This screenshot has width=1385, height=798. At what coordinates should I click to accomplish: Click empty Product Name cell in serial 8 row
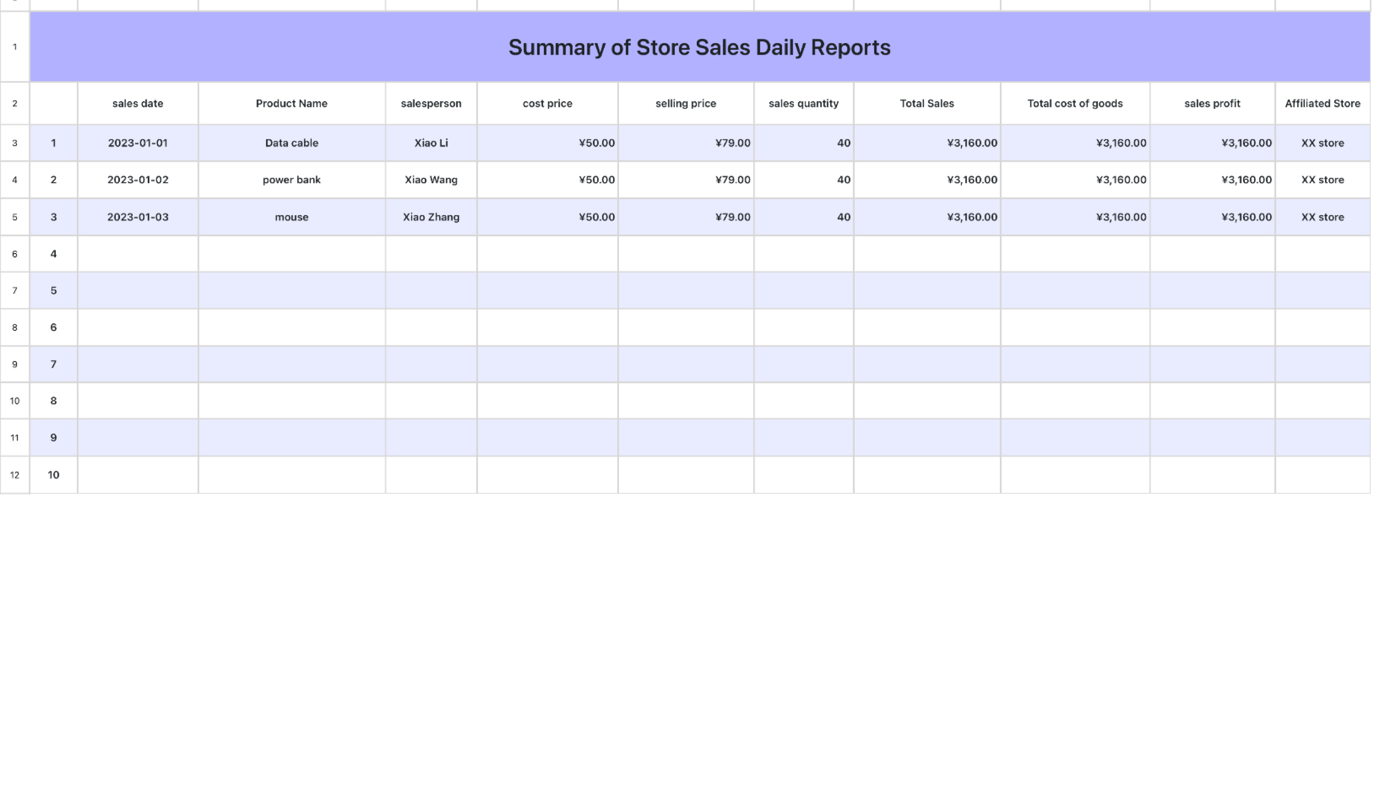point(292,401)
